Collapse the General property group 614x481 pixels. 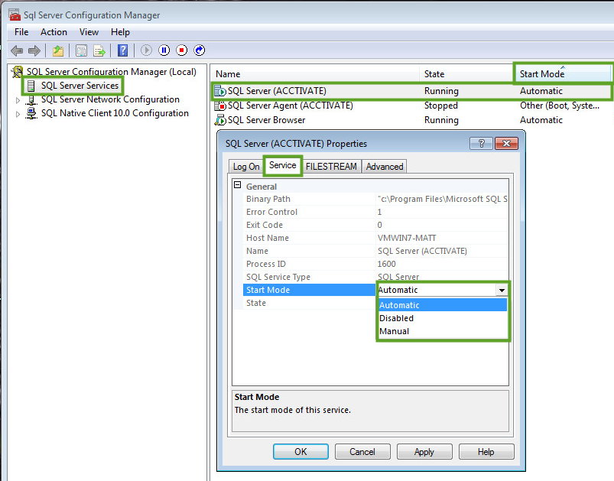237,185
